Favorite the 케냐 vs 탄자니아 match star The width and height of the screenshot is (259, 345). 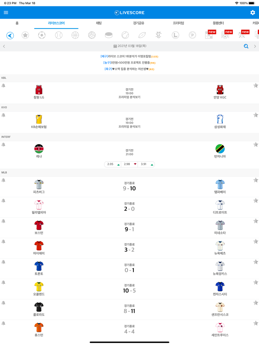[x=255, y=145]
